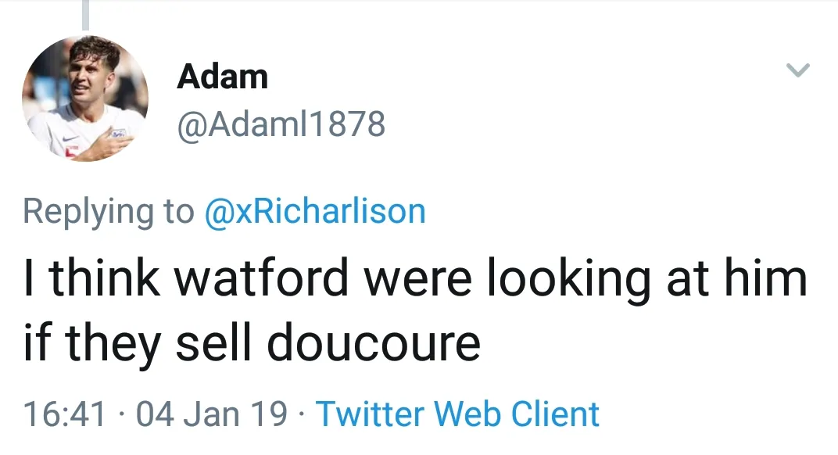Open the display name Adam
838x455 pixels.
click(222, 77)
